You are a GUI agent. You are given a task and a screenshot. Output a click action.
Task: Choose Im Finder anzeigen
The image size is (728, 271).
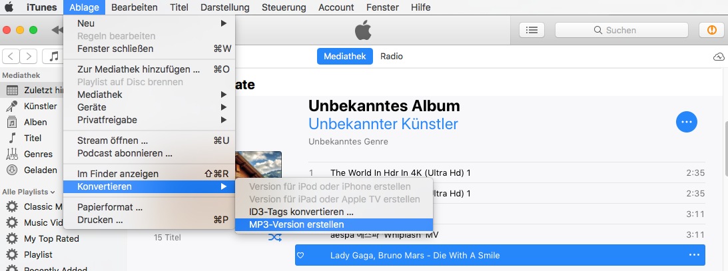[x=149, y=174]
